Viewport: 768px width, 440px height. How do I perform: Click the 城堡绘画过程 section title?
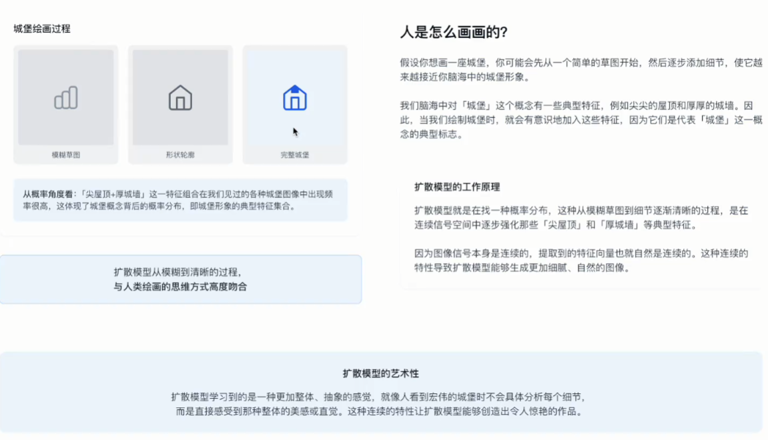[42, 29]
